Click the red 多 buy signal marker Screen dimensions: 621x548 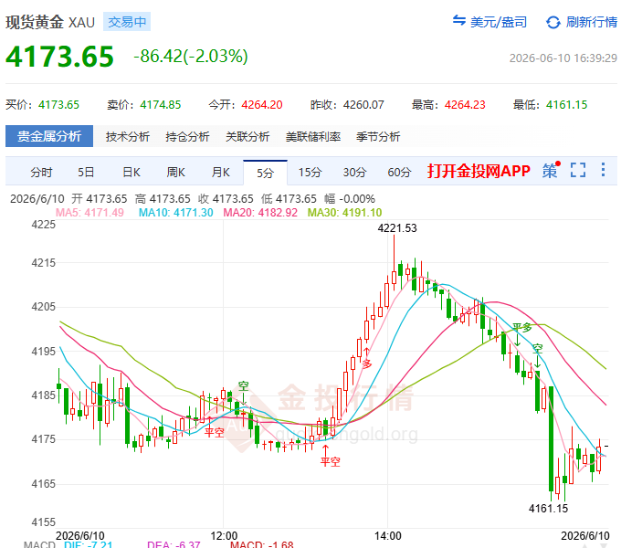367,364
